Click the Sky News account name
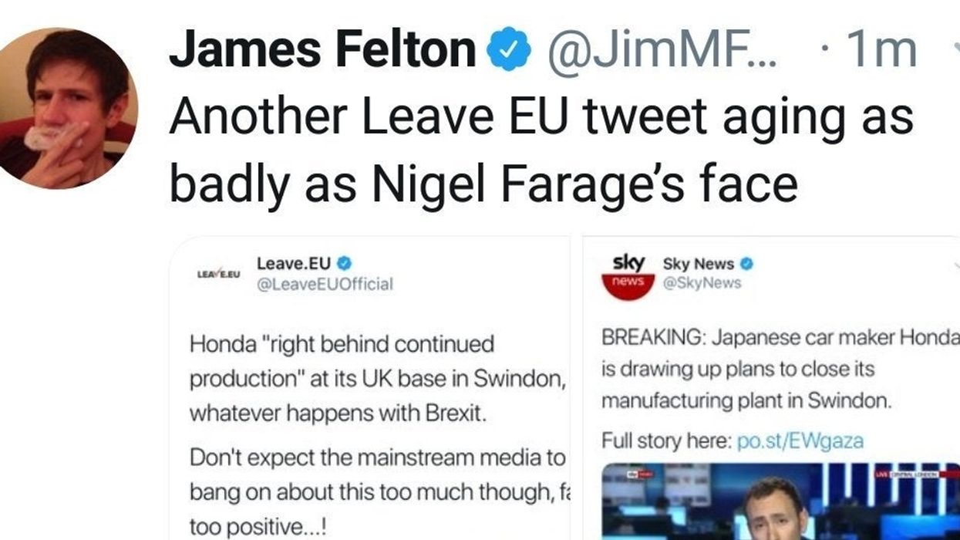The width and height of the screenshot is (960, 540). 699,264
